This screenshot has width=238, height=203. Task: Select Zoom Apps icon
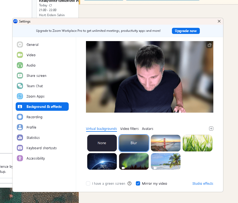20,96
